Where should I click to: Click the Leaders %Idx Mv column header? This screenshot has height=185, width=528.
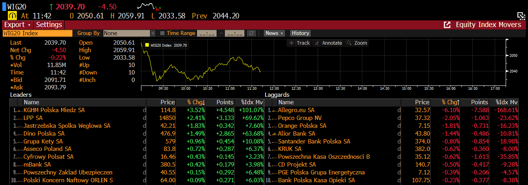click(250, 102)
